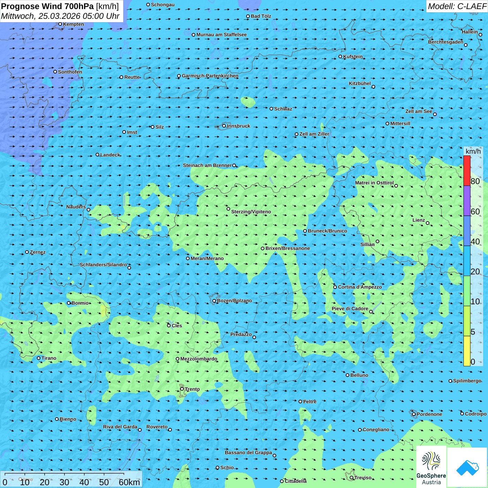The width and height of the screenshot is (488, 488).
Task: Click the purple 60 km/h legend color
Action: click(x=467, y=201)
